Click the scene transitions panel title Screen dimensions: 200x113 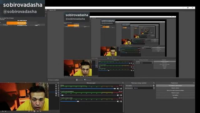139,83
